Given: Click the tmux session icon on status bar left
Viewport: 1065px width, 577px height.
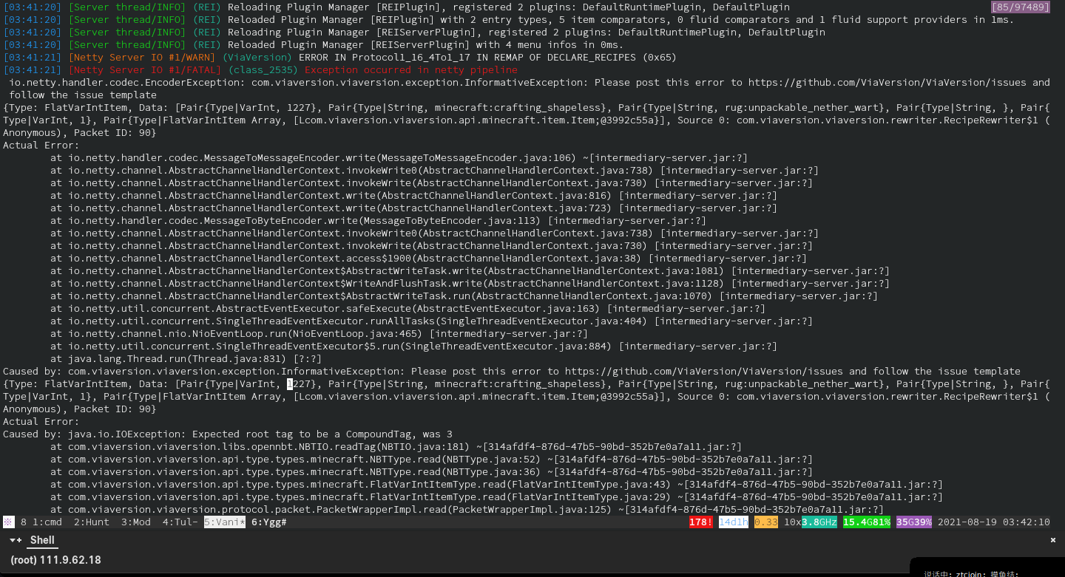Looking at the screenshot, I should point(7,522).
